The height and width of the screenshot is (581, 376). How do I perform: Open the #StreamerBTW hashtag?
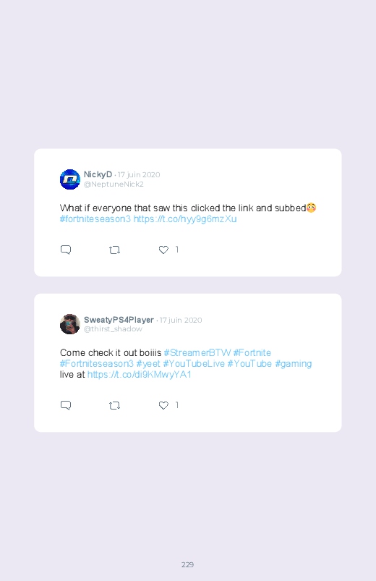197,353
